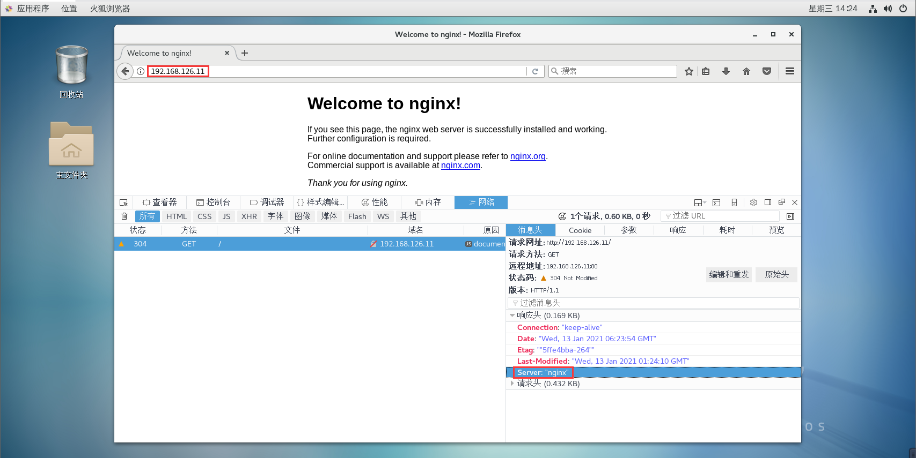916x458 pixels.
Task: Toggle the 其他 other filter
Action: coord(408,216)
